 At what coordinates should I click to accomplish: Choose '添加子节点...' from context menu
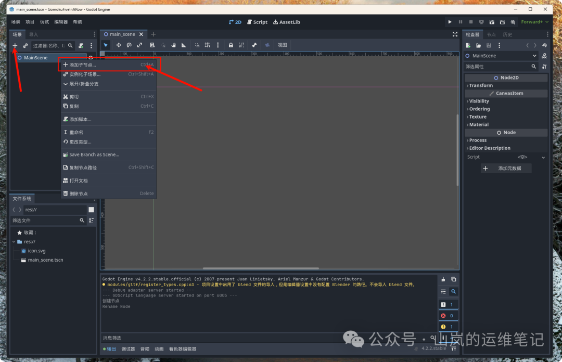point(83,65)
